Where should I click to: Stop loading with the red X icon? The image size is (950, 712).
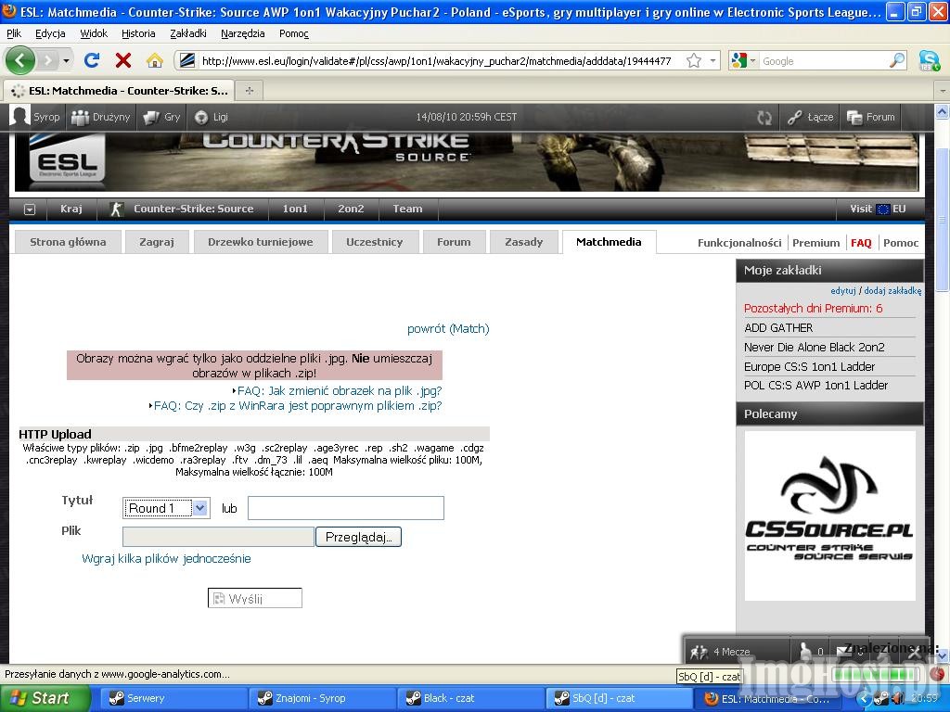pos(123,60)
